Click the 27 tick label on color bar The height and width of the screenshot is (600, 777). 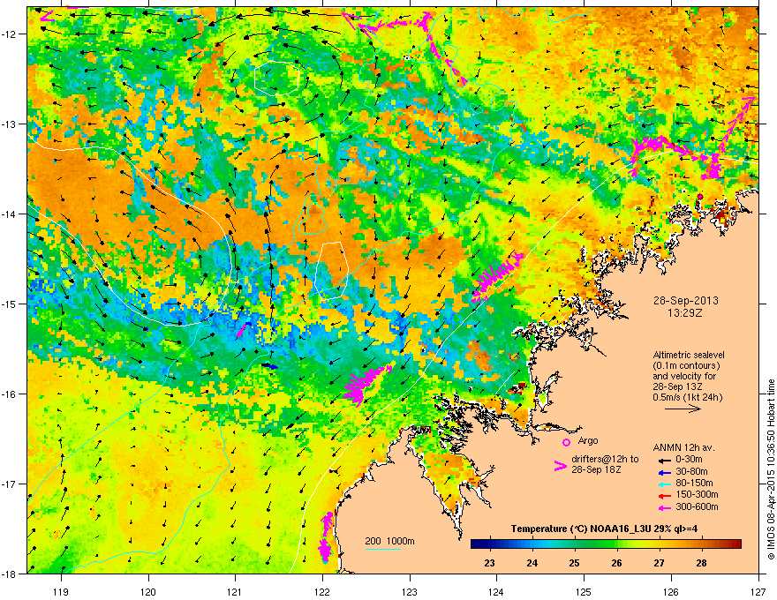pos(659,563)
